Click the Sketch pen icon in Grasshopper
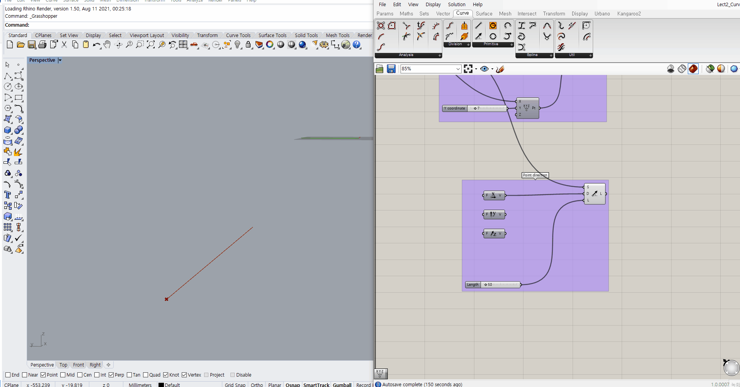740x387 pixels. point(500,69)
